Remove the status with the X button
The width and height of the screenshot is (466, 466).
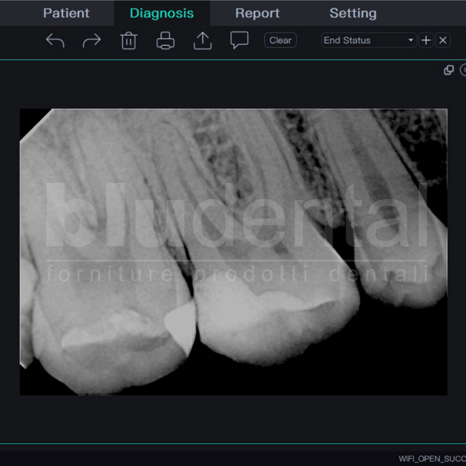(x=443, y=40)
